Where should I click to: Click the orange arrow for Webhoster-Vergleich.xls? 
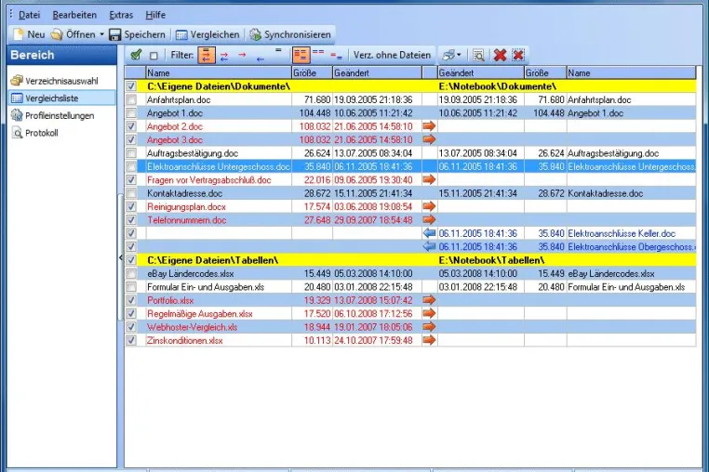click(429, 326)
